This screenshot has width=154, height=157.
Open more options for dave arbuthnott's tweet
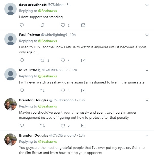click(147, 5)
